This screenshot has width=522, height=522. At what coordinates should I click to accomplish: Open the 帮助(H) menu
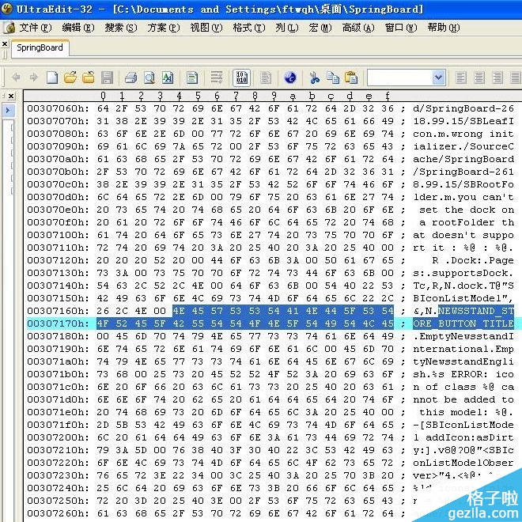point(444,28)
